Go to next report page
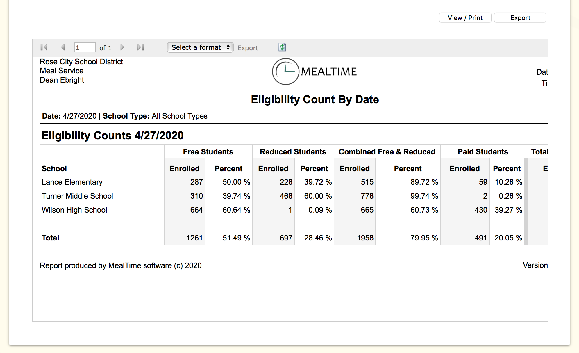579x353 pixels. 122,47
